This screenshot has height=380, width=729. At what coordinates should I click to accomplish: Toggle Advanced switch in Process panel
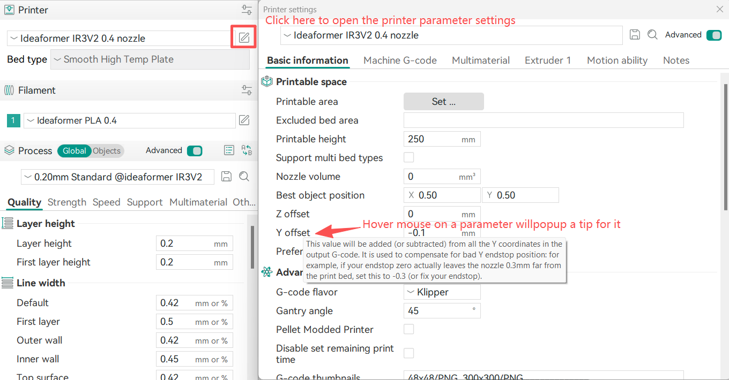[x=195, y=151]
